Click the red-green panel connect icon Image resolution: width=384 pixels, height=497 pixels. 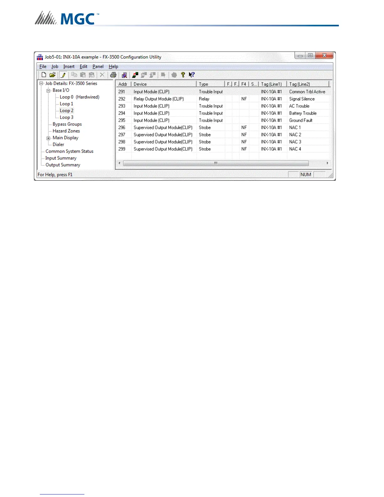(135, 75)
